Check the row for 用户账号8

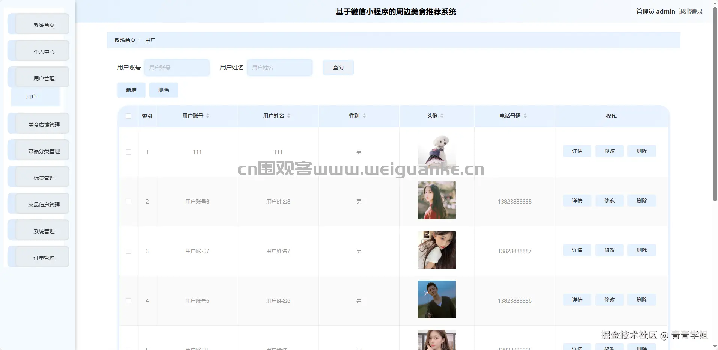click(128, 202)
